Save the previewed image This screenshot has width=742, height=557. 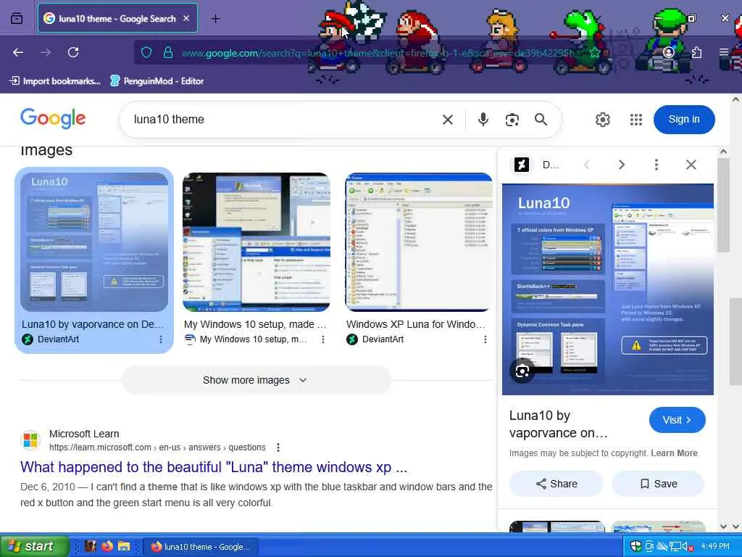coord(658,484)
